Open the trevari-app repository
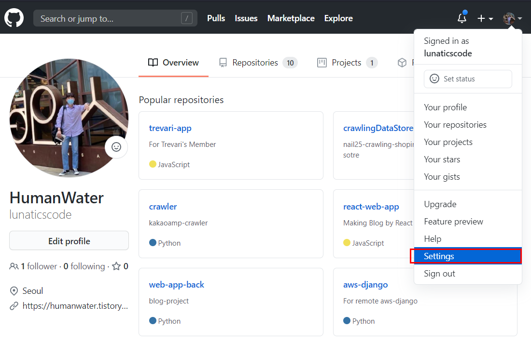Image resolution: width=531 pixels, height=355 pixels. pyautogui.click(x=170, y=128)
